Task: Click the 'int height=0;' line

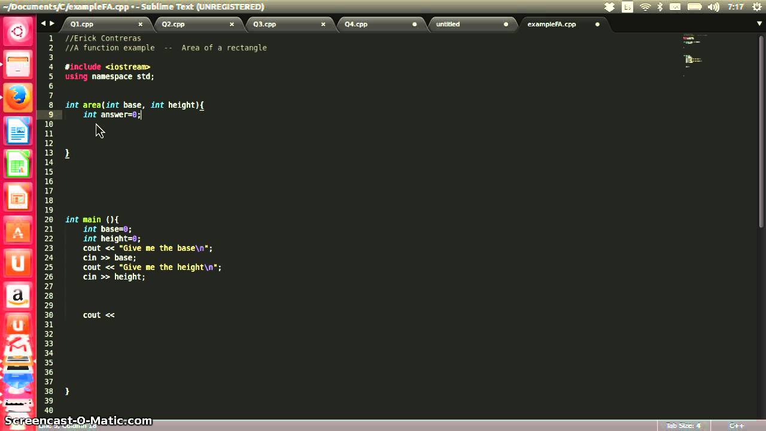Action: click(112, 239)
